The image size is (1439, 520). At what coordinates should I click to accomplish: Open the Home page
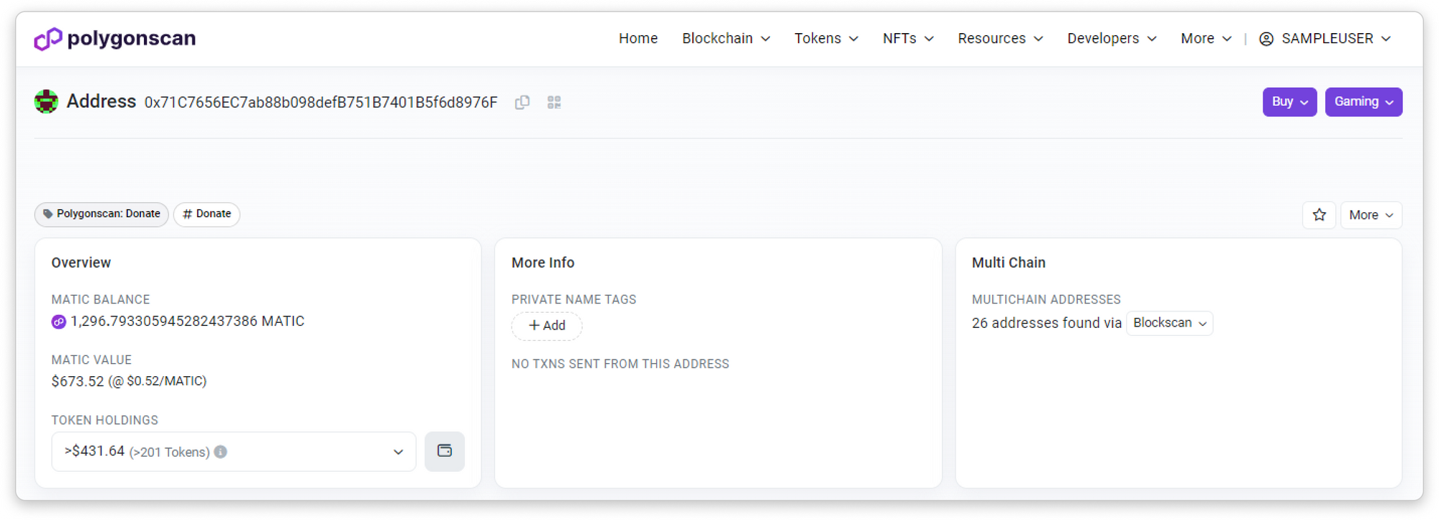[x=638, y=39]
